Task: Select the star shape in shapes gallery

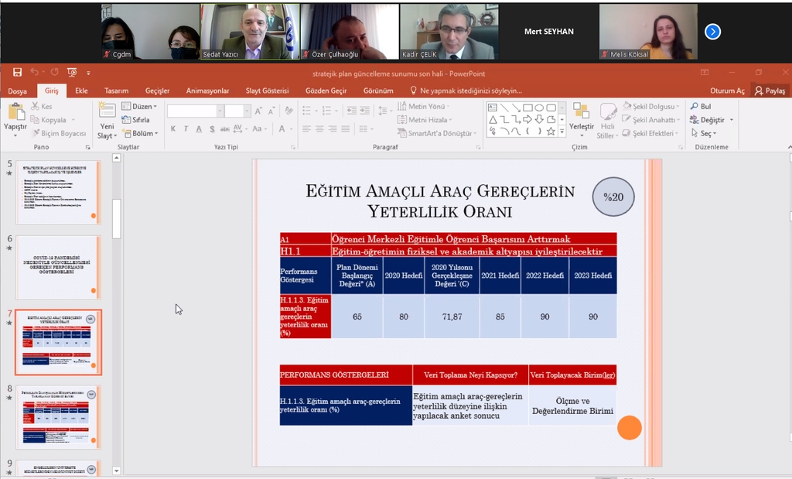Action: coord(551,132)
